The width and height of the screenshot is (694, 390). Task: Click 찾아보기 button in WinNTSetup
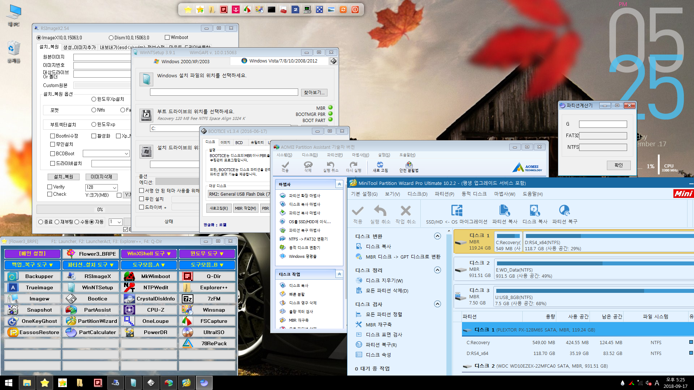tap(314, 92)
